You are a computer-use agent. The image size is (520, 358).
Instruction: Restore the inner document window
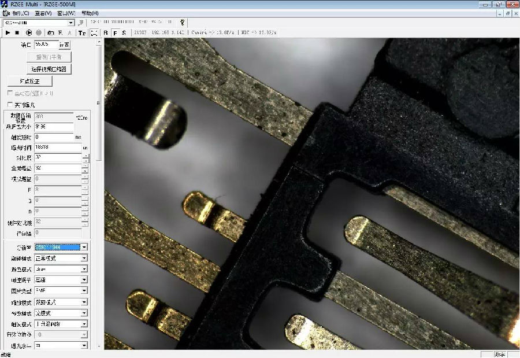point(507,14)
